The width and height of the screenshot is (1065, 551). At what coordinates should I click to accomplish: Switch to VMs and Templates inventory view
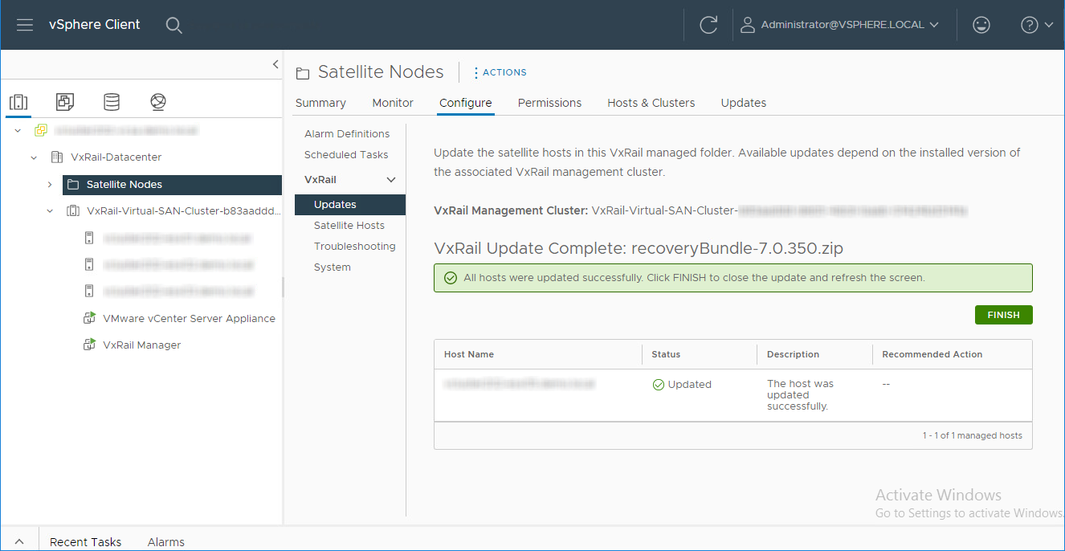click(65, 102)
